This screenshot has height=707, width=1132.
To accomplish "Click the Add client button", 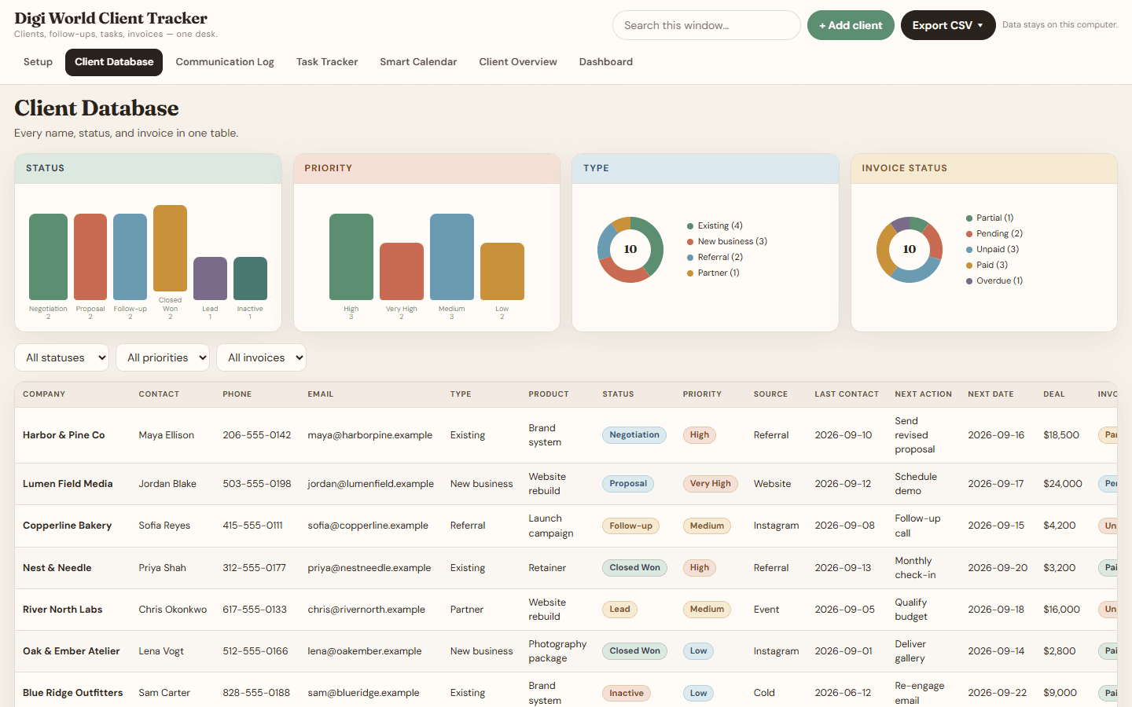I will pyautogui.click(x=851, y=25).
